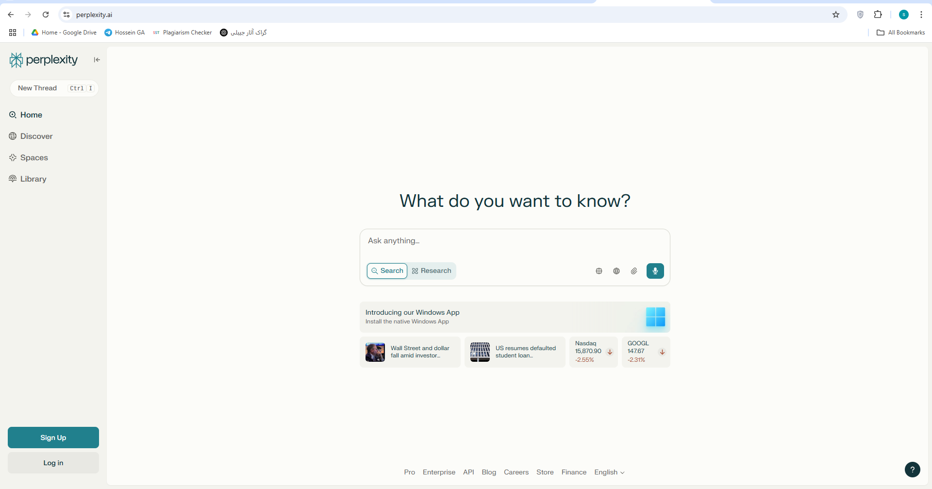Select Search mode toggle
The height and width of the screenshot is (489, 932).
point(387,271)
